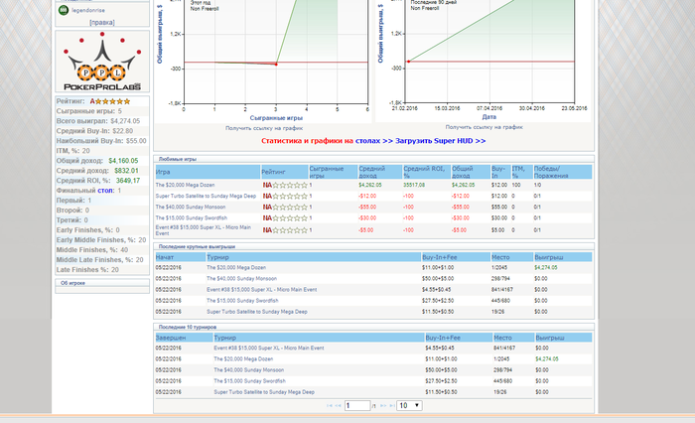Viewport: 695px width, 423px height.
Task: Open Event #38 Micro Main Event in favorite games
Action: click(203, 230)
